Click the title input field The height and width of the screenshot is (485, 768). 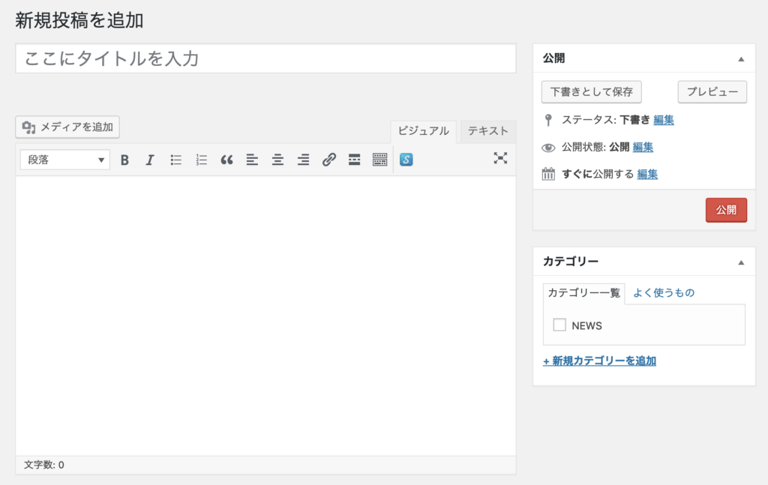pos(265,58)
